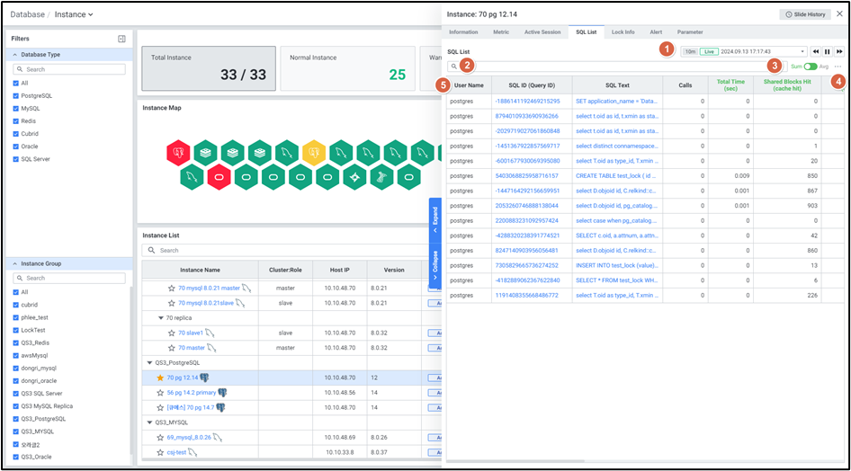
Task: Uncheck the LockTest instance group
Action: tap(15, 330)
